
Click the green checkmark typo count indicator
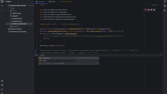156,5
